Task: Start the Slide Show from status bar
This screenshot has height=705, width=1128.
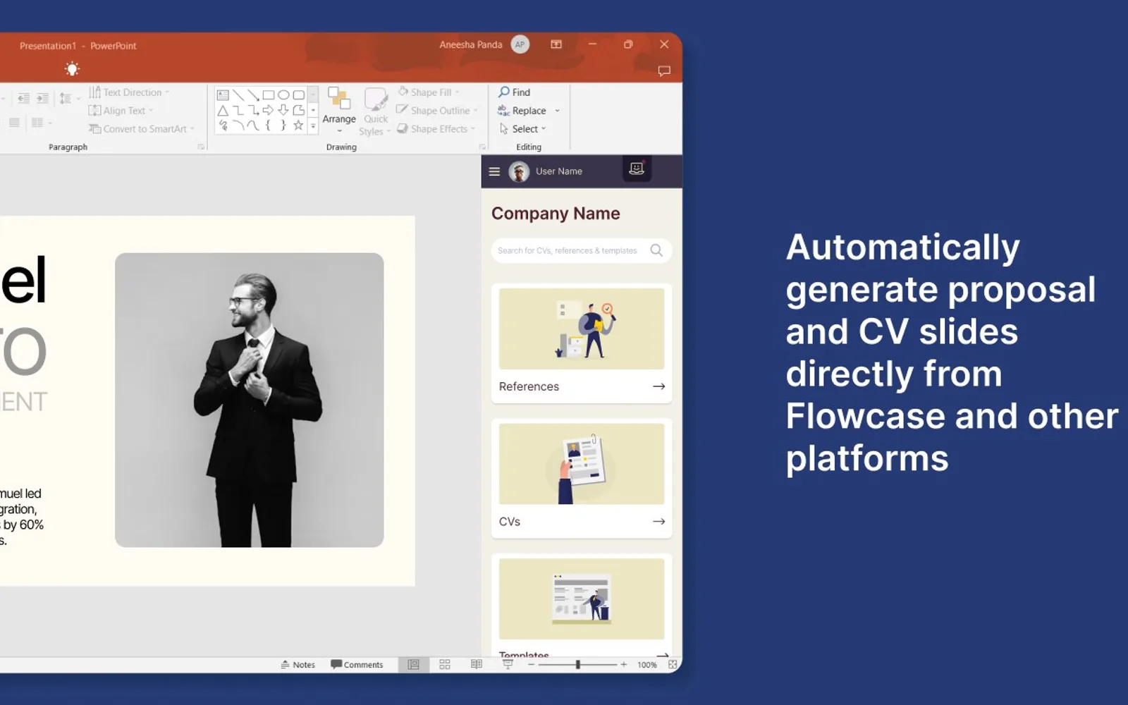Action: tap(508, 665)
